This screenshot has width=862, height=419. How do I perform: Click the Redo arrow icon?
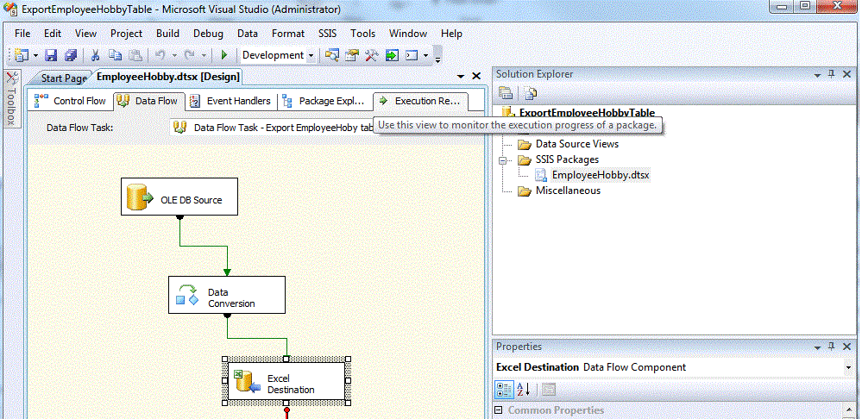coord(190,55)
